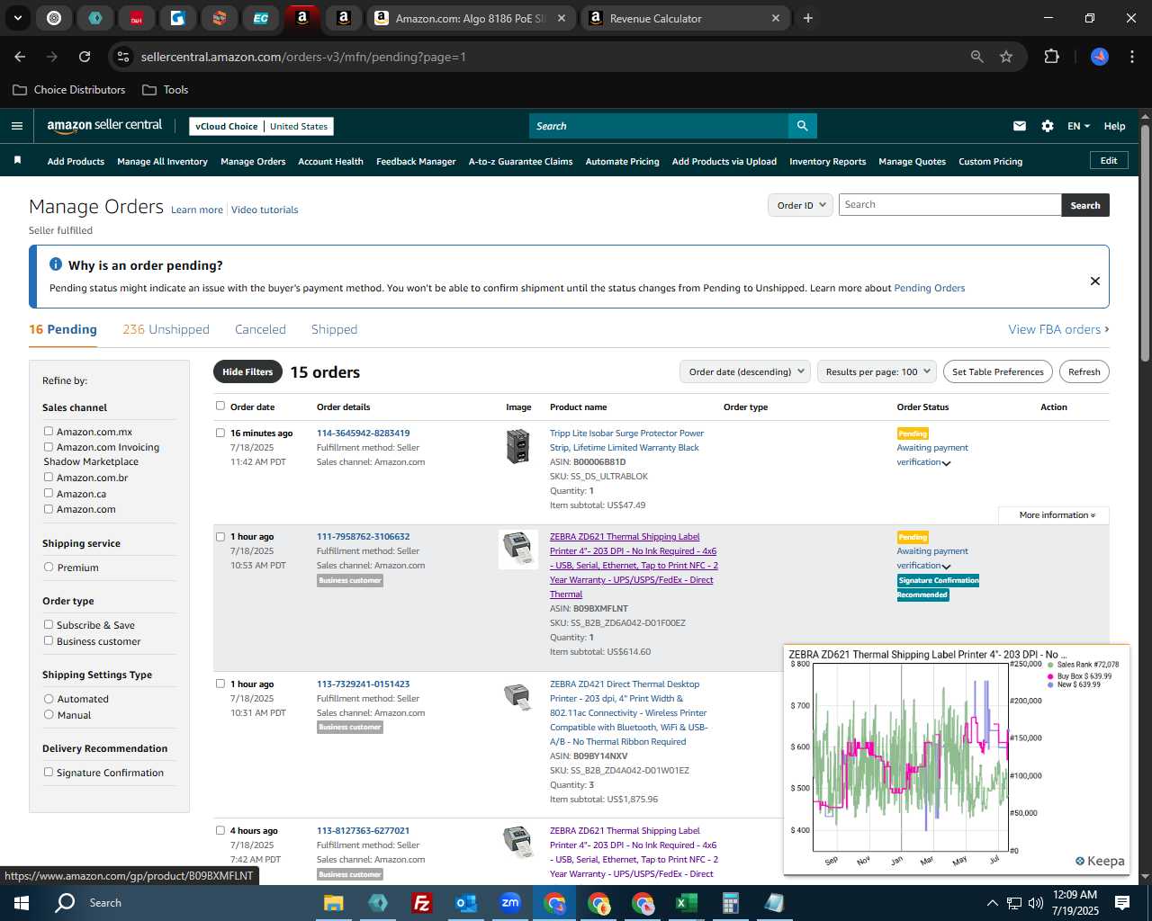Select order 114-3645942-8283419 checkbox
This screenshot has width=1152, height=921.
pos(220,434)
